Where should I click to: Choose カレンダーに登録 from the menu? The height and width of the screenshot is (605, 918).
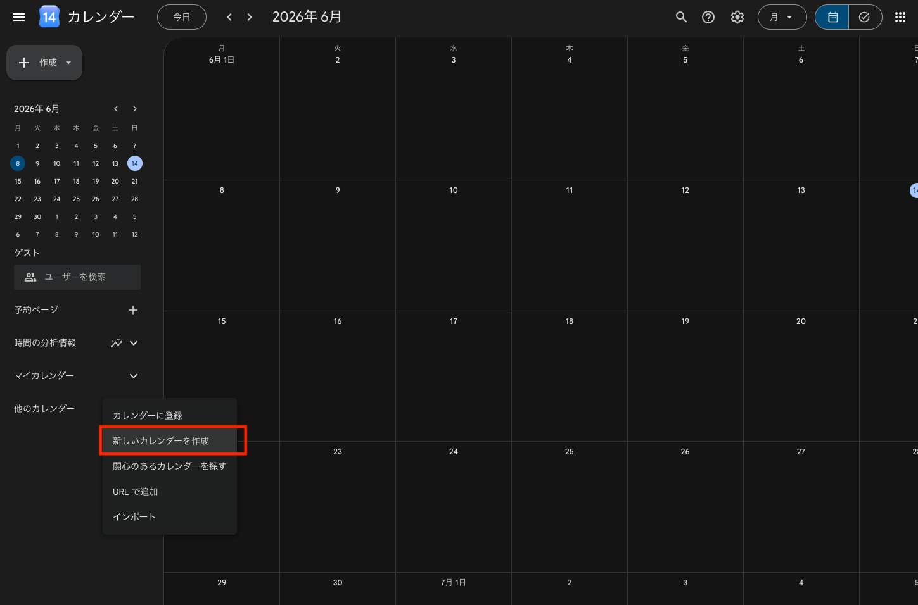coord(170,415)
